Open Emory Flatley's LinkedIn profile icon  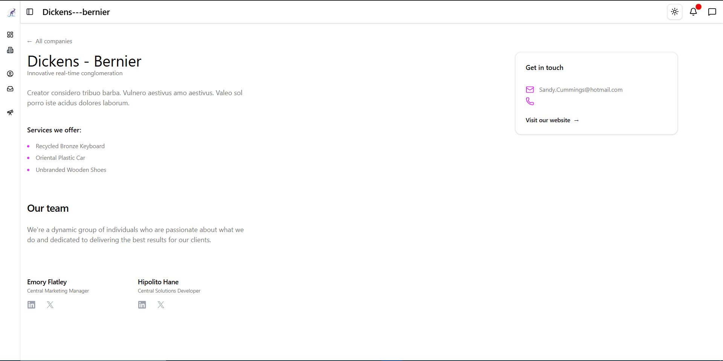[31, 305]
